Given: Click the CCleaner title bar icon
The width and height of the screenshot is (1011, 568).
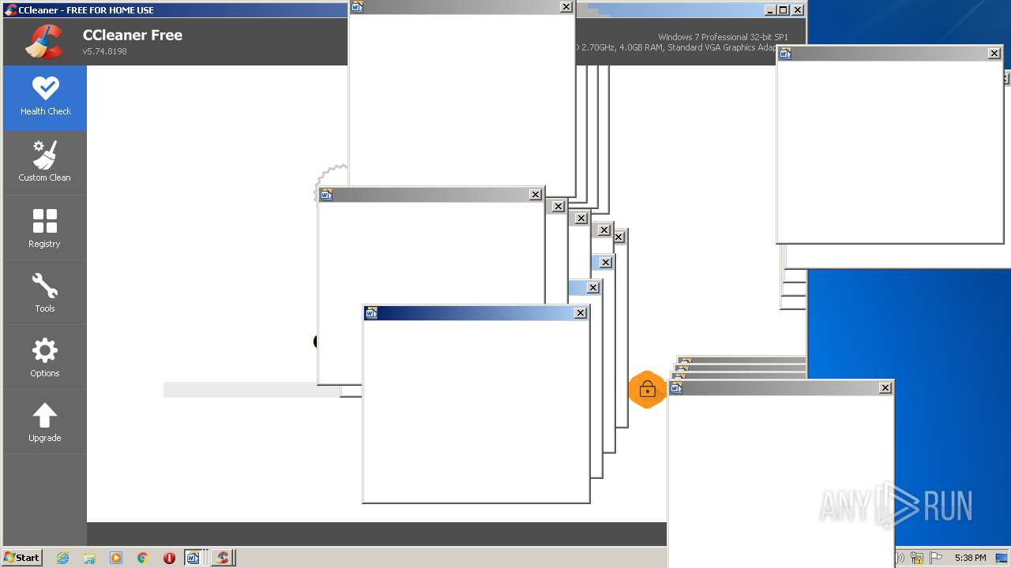Looking at the screenshot, I should click(x=10, y=9).
